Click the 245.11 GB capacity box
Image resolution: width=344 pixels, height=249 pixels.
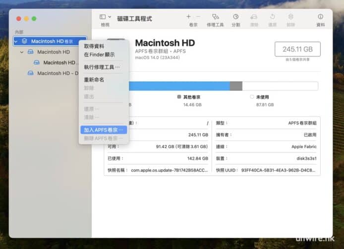(297, 49)
